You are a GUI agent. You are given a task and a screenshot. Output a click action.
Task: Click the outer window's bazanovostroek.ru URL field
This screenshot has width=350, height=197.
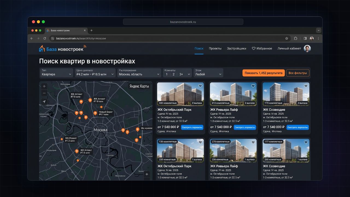[x=183, y=22]
